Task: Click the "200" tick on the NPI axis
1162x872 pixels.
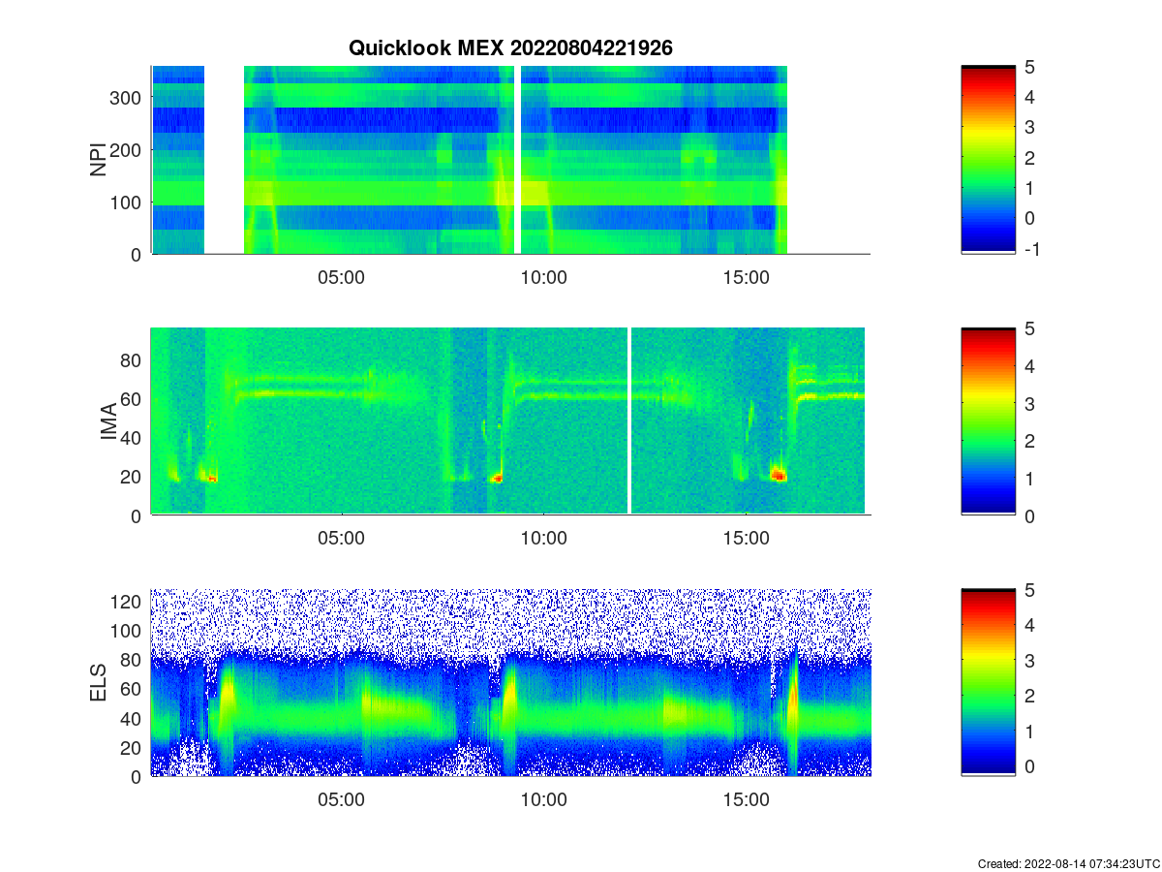Action: coord(128,149)
